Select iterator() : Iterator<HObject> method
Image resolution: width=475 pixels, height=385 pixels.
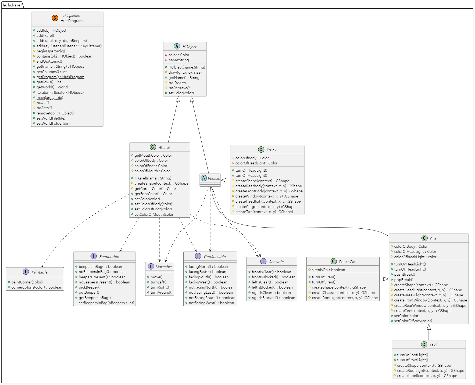60,92
